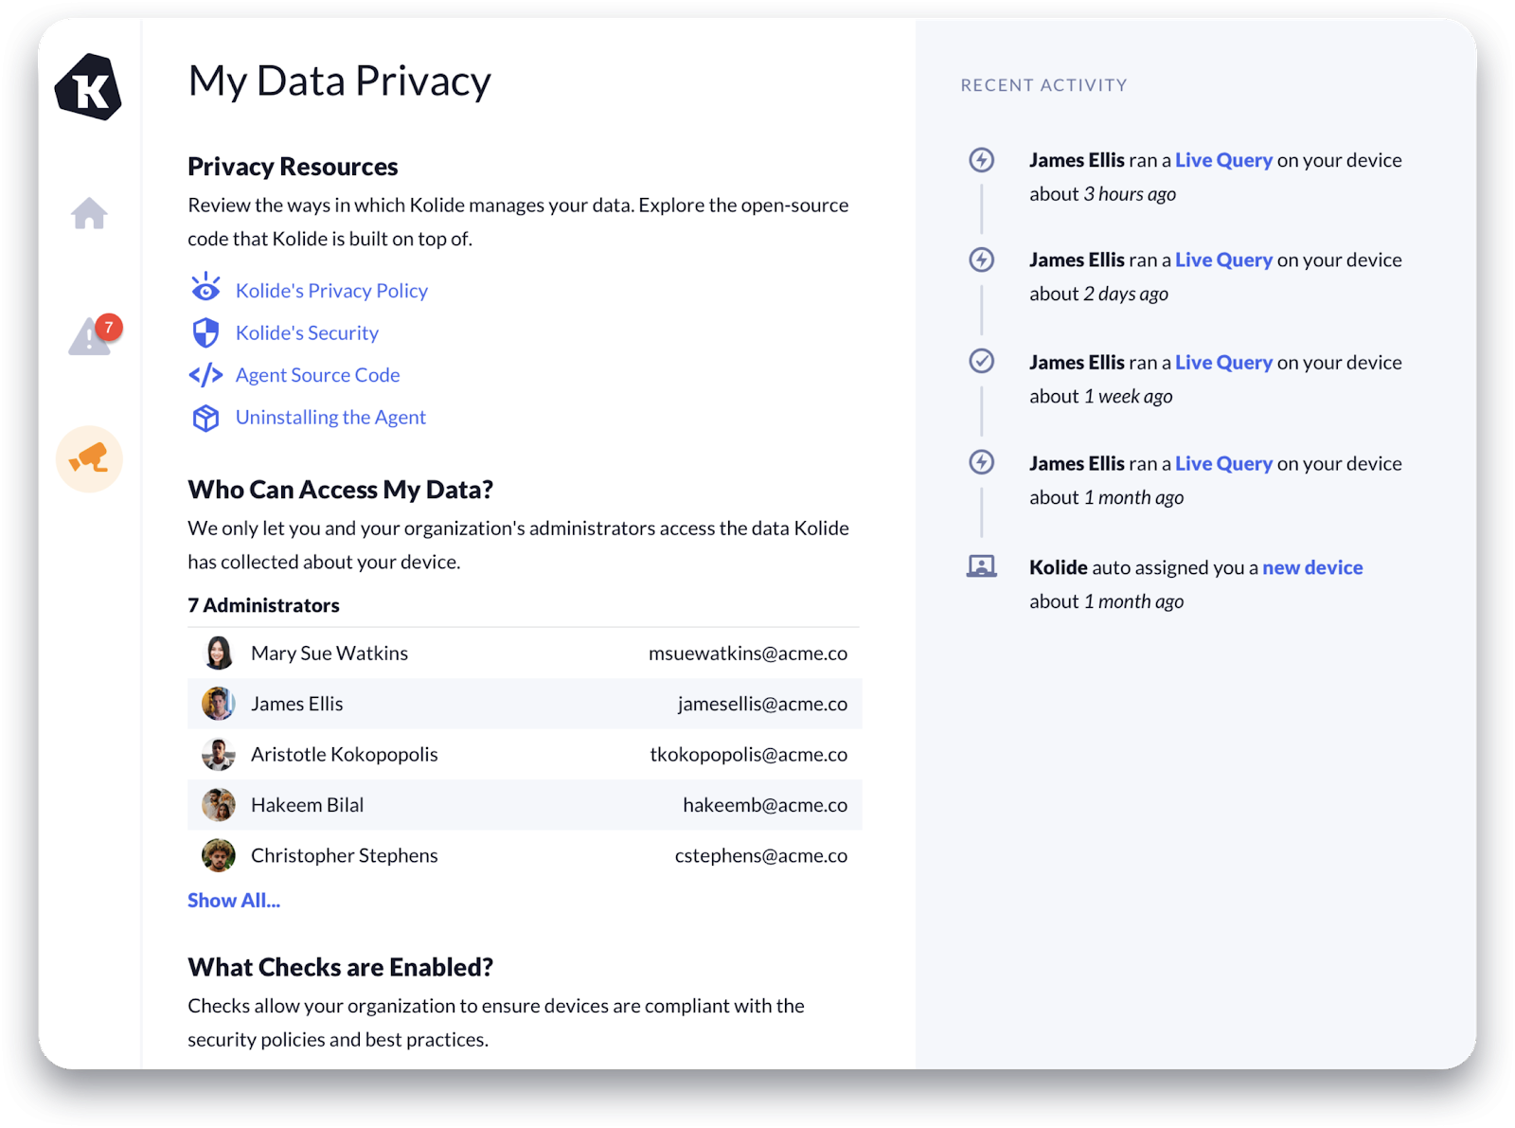The height and width of the screenshot is (1128, 1515).
Task: Select the Mary Sue Watkins name
Action: click(330, 654)
